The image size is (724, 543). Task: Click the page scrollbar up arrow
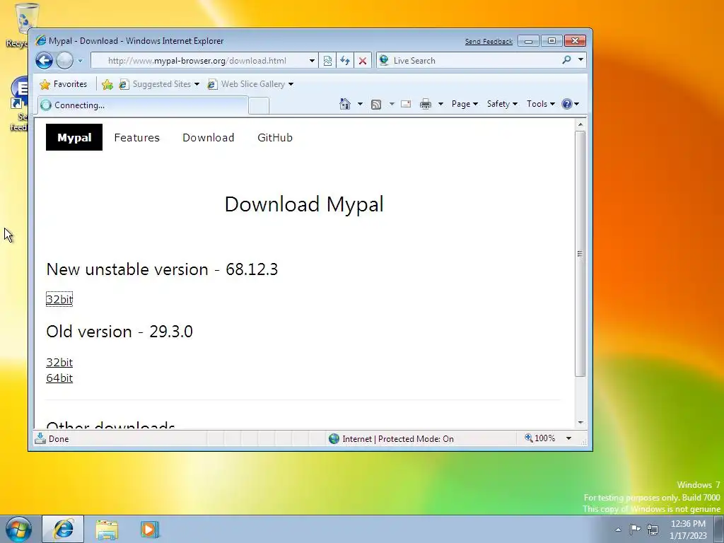point(580,124)
